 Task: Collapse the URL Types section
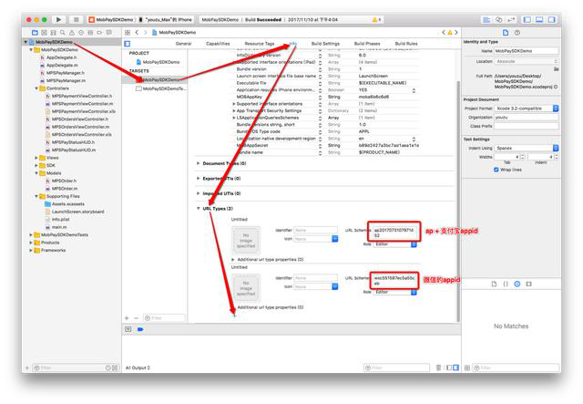click(x=199, y=208)
